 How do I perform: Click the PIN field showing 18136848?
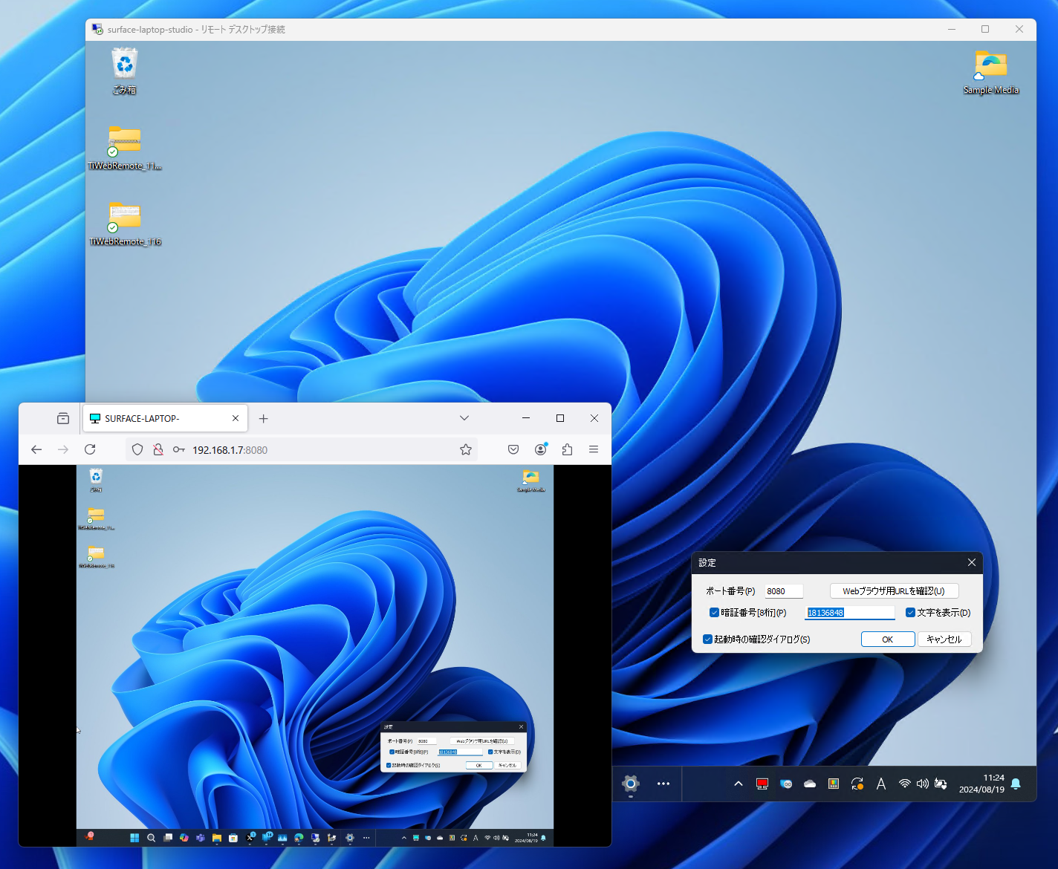850,613
